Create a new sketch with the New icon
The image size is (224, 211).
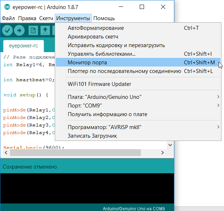pyautogui.click(x=33, y=30)
